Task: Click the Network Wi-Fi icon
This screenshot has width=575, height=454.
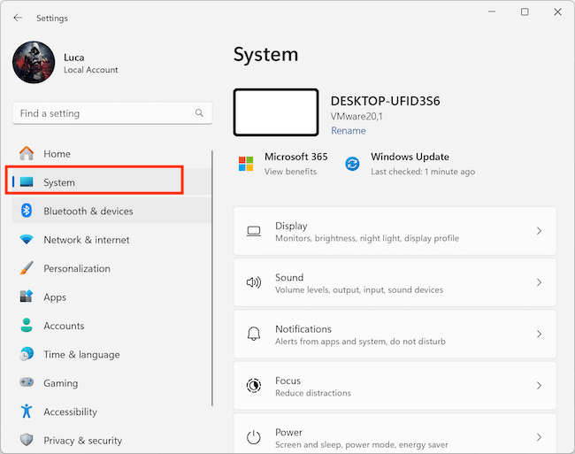Action: point(27,240)
